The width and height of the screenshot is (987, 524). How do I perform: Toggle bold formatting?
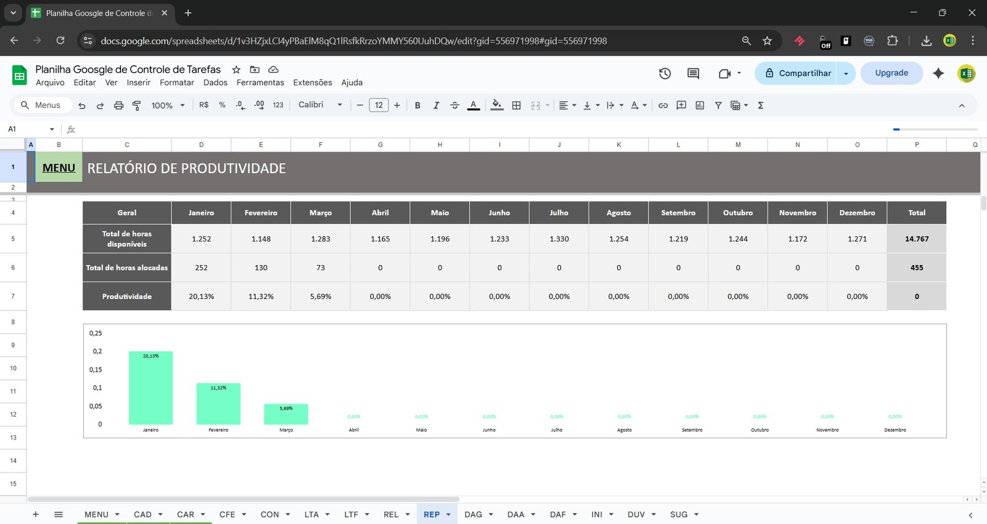click(x=418, y=105)
